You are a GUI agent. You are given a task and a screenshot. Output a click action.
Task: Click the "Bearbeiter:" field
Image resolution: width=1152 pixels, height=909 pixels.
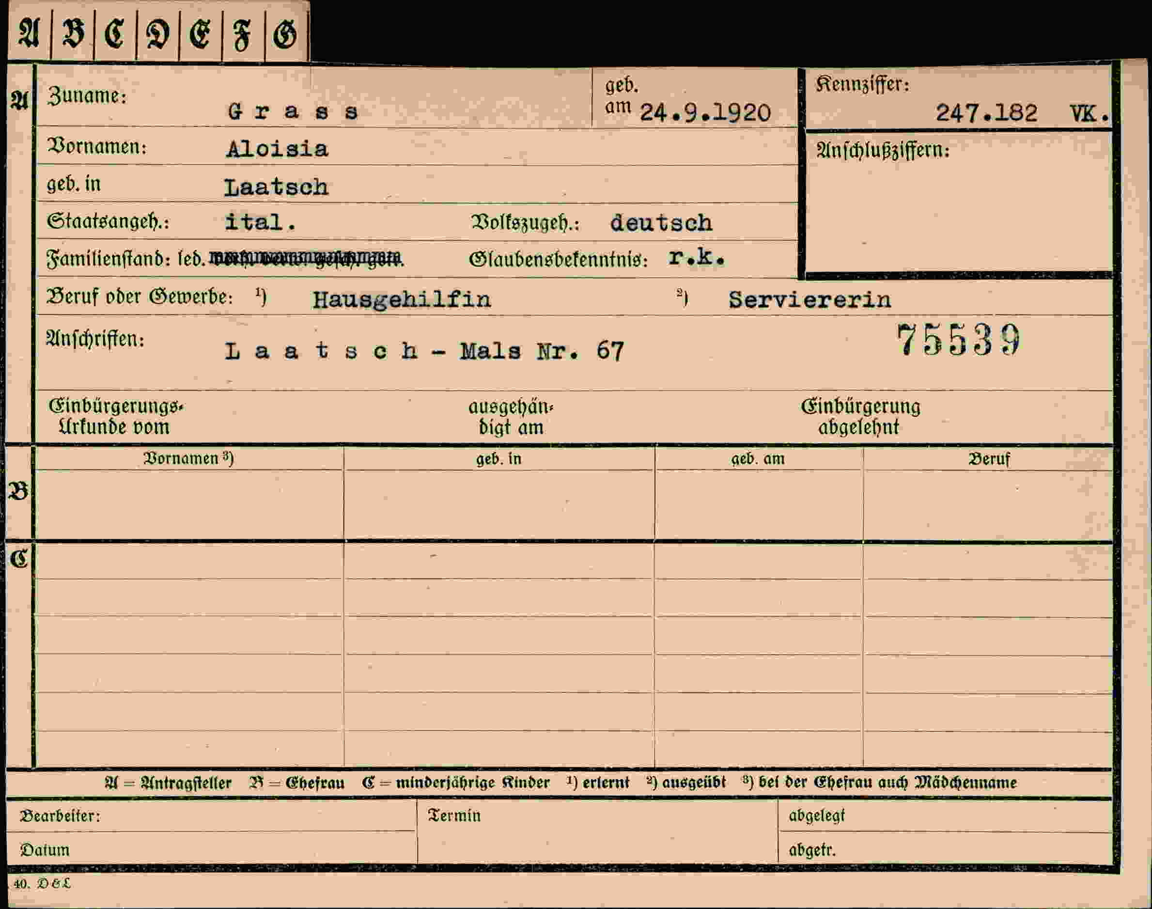(x=211, y=816)
